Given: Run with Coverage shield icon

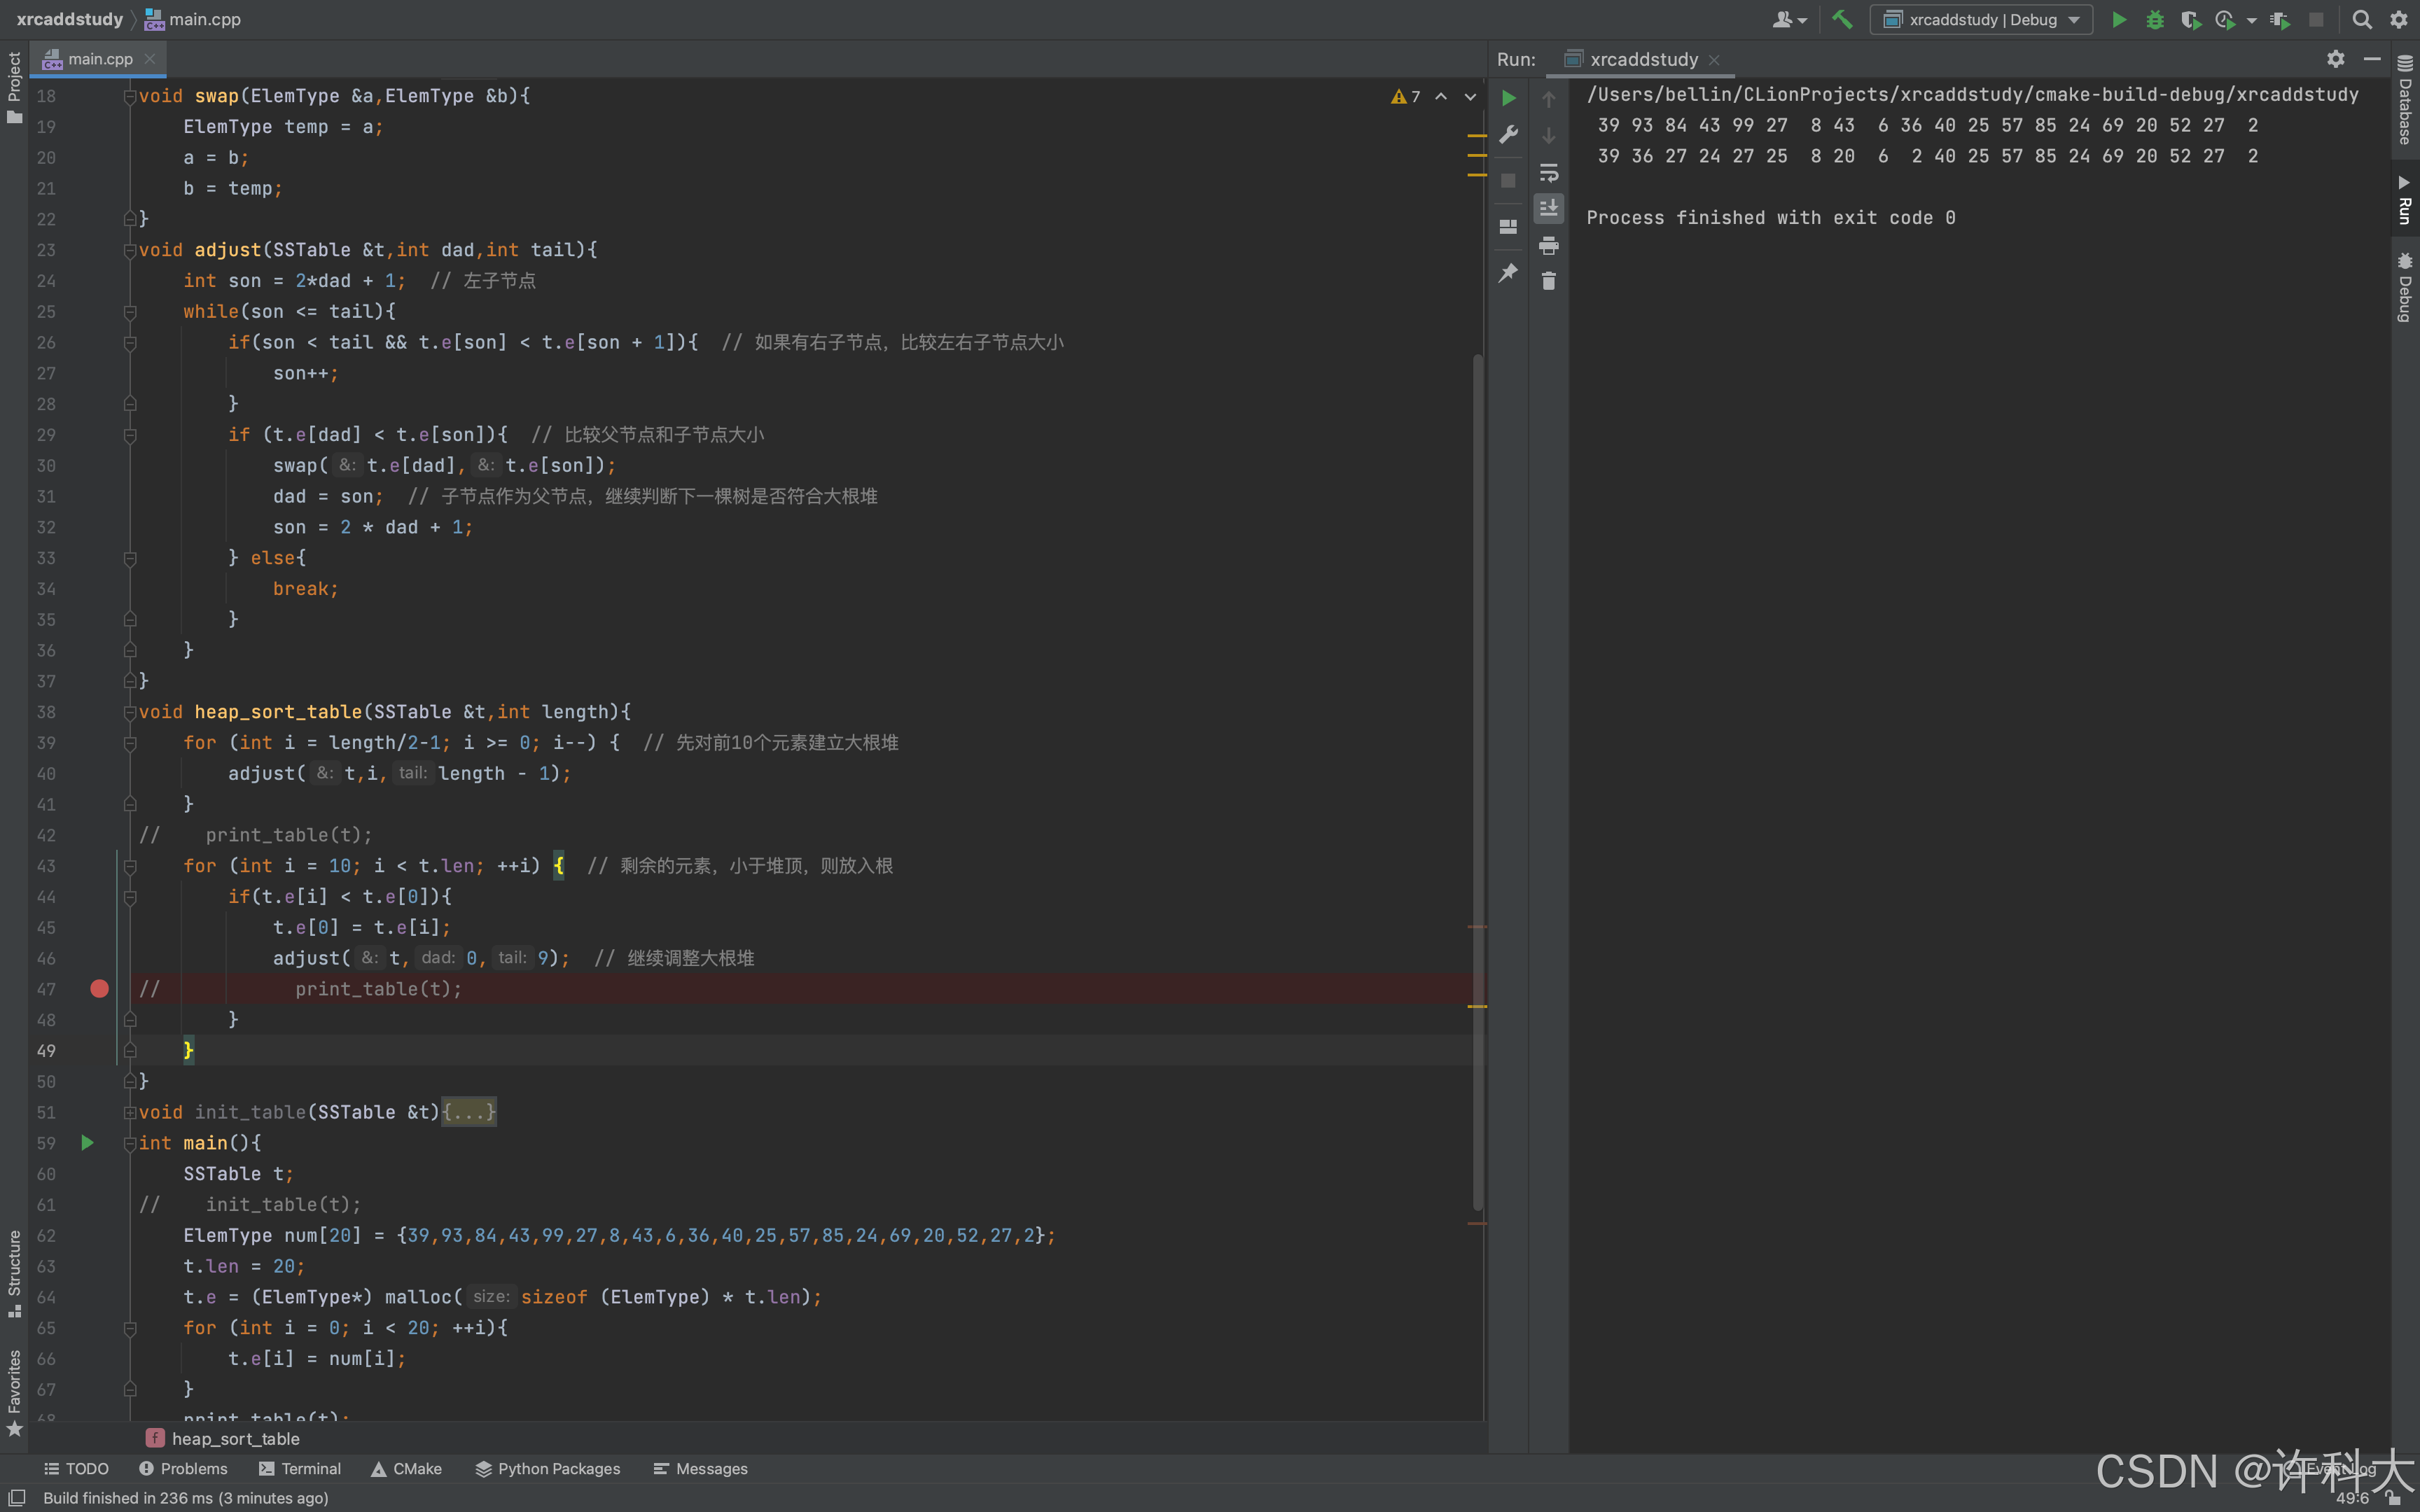Looking at the screenshot, I should tap(2190, 19).
